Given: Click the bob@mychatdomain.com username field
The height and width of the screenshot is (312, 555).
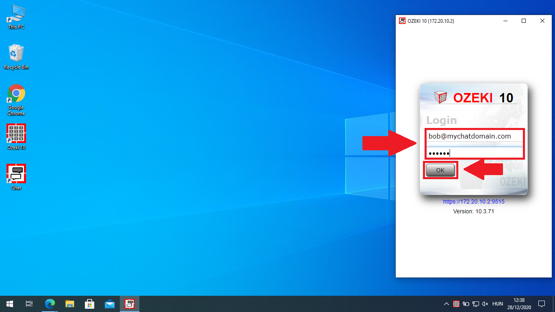Looking at the screenshot, I should (x=474, y=136).
